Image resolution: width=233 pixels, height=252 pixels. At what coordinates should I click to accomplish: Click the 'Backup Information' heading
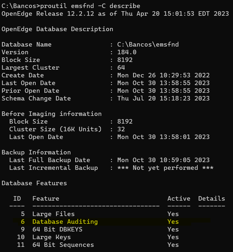pos(36,152)
